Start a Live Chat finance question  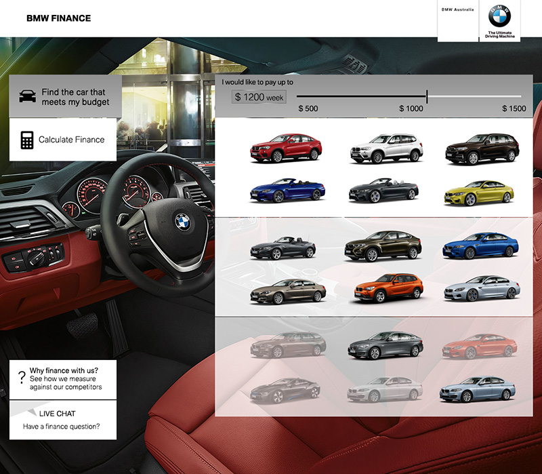[x=63, y=420]
